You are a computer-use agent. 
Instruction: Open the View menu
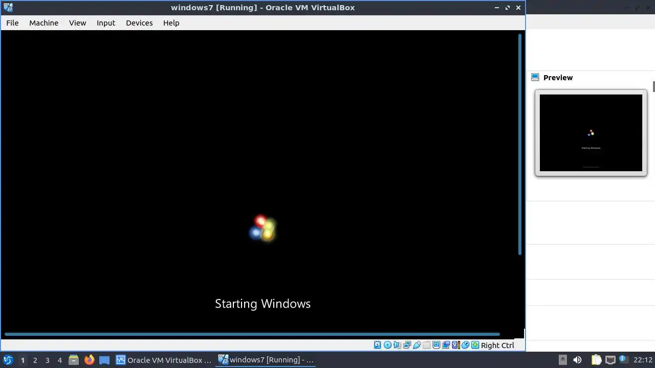click(78, 23)
